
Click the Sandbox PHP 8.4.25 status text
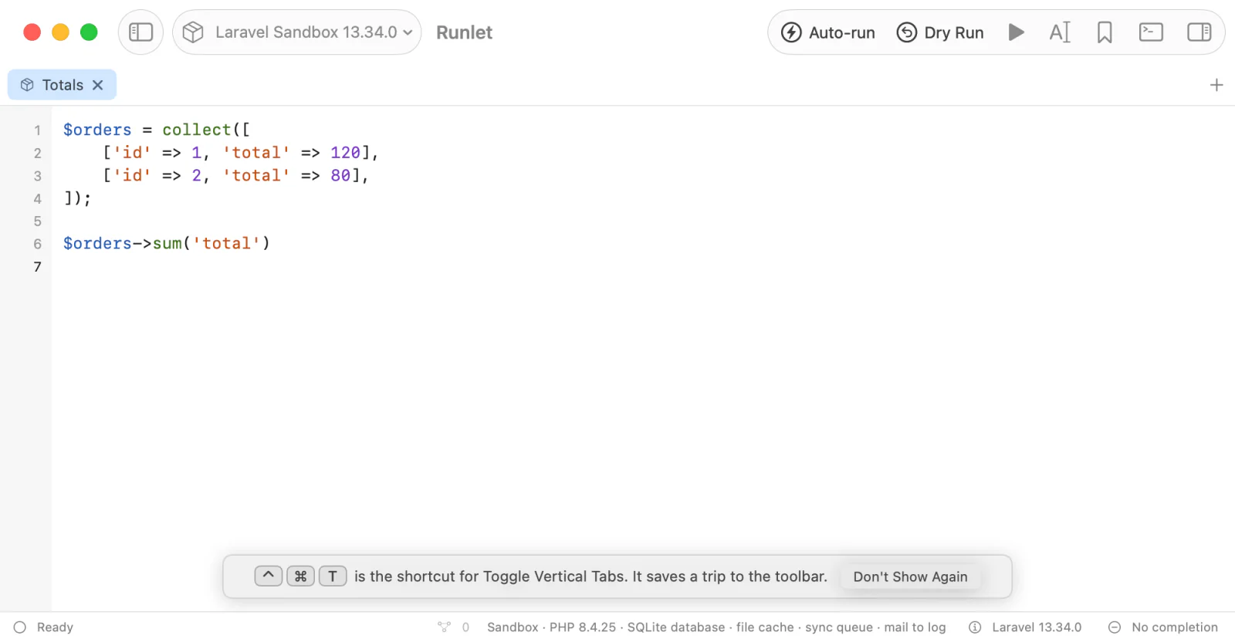coord(716,627)
